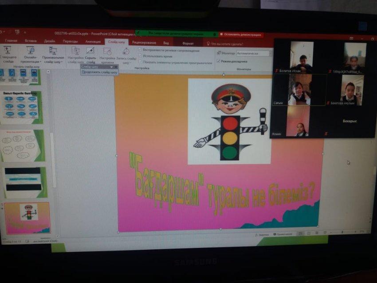Click the thumbnail pane scrollbar handle
Viewport: 377px width, 283px height.
click(x=54, y=160)
